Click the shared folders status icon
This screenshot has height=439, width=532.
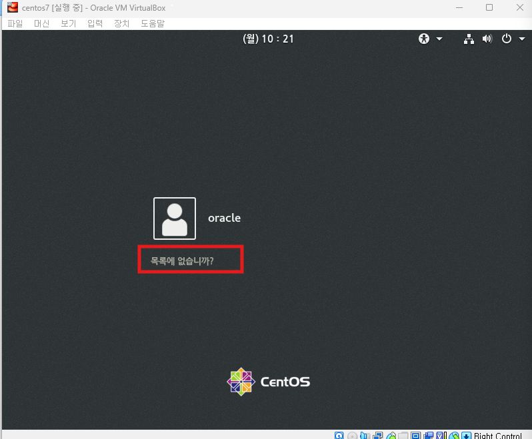click(403, 436)
